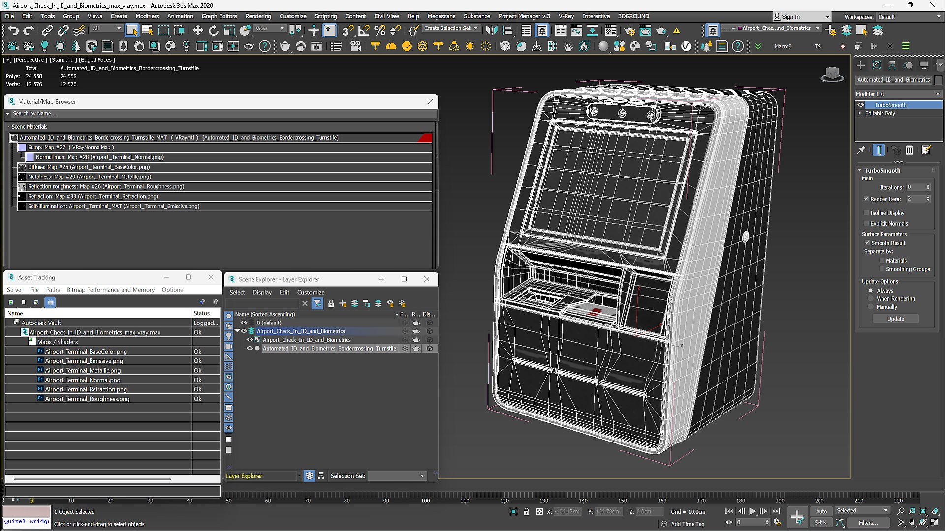Select Manually update option
Image resolution: width=945 pixels, height=531 pixels.
coord(871,307)
